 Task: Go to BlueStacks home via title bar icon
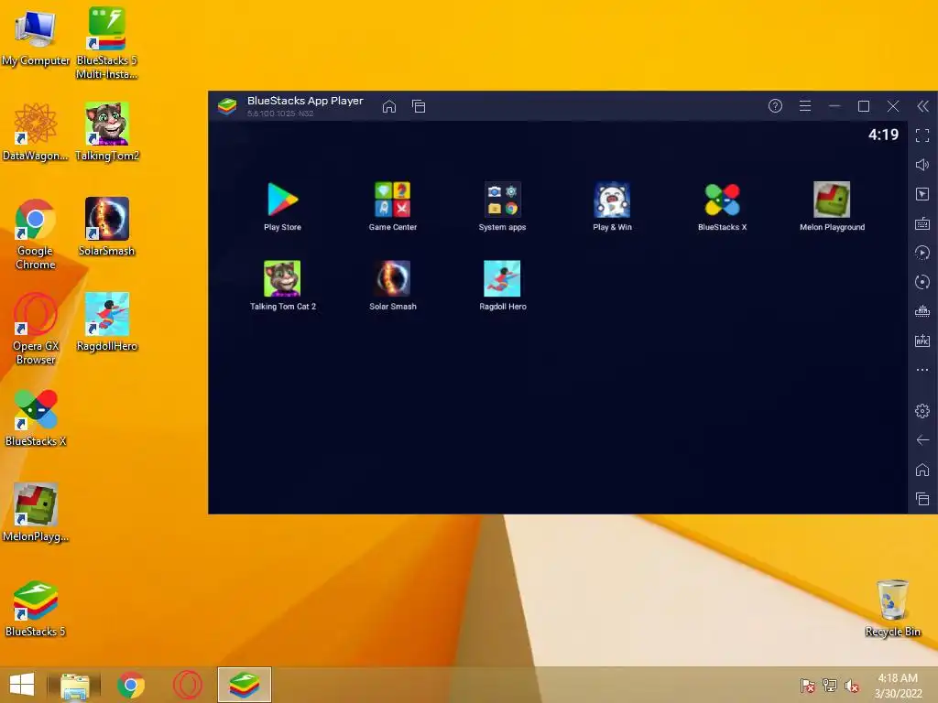[388, 106]
